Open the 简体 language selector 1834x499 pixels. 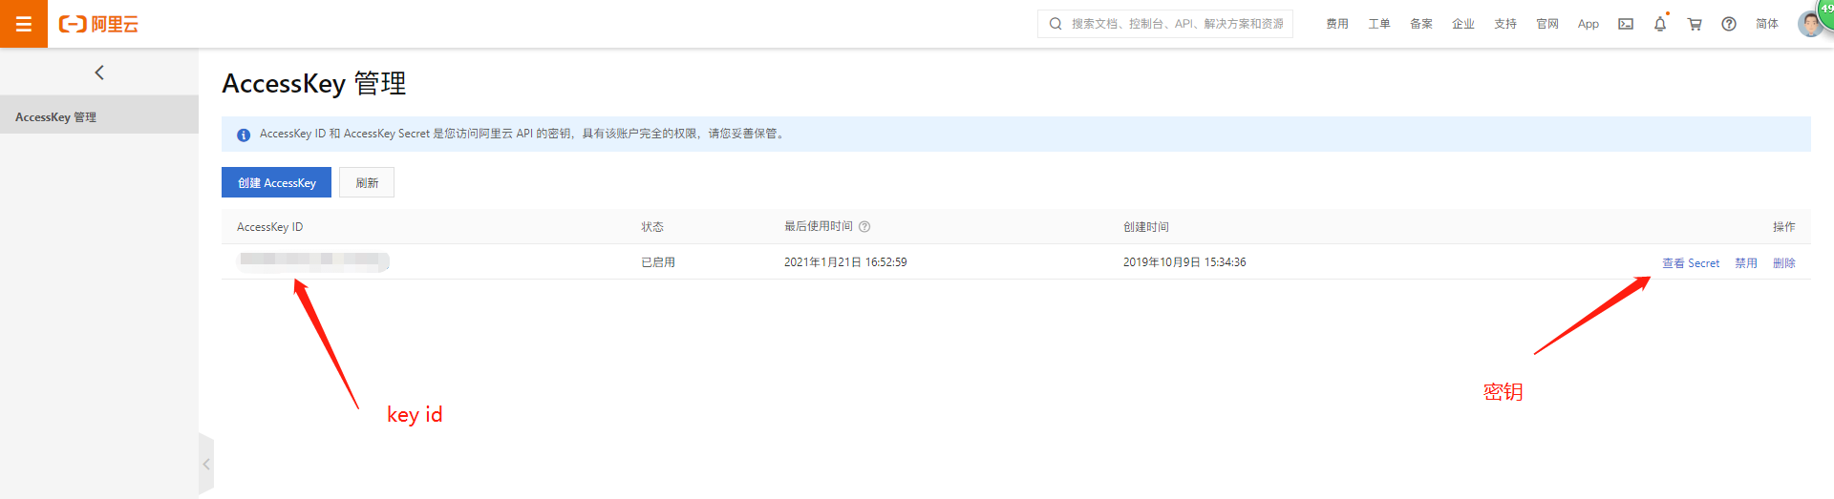point(1766,24)
